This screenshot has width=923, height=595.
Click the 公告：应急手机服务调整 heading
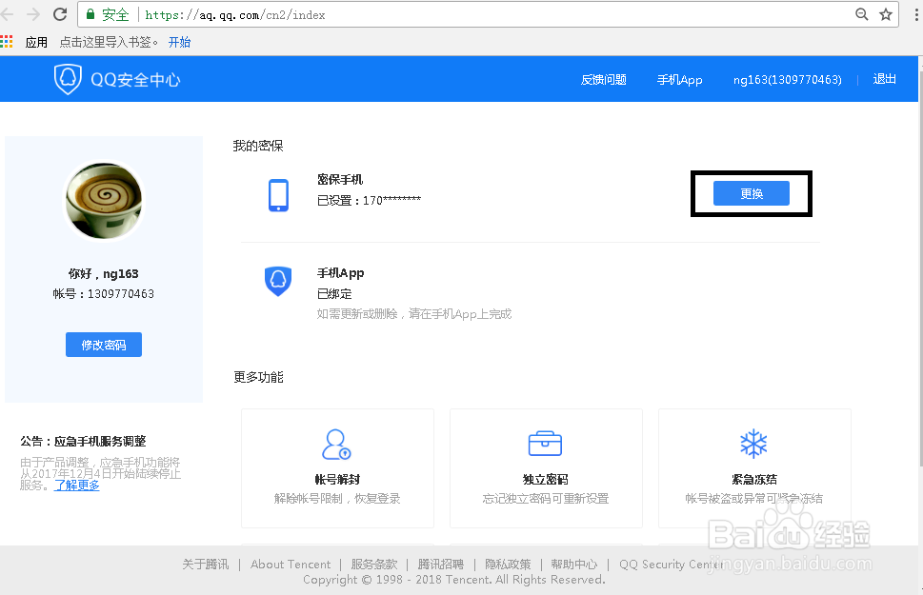(83, 442)
